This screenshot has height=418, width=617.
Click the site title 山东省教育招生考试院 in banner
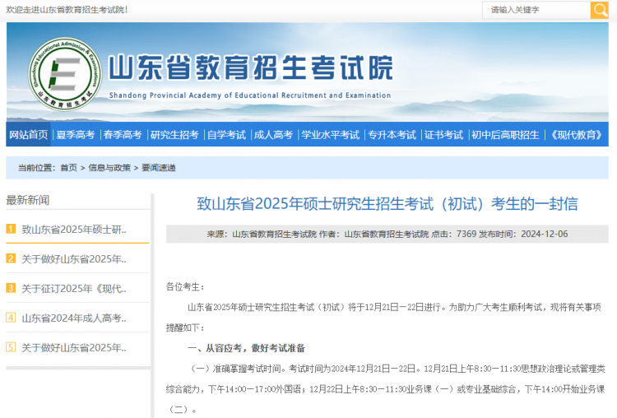point(251,67)
